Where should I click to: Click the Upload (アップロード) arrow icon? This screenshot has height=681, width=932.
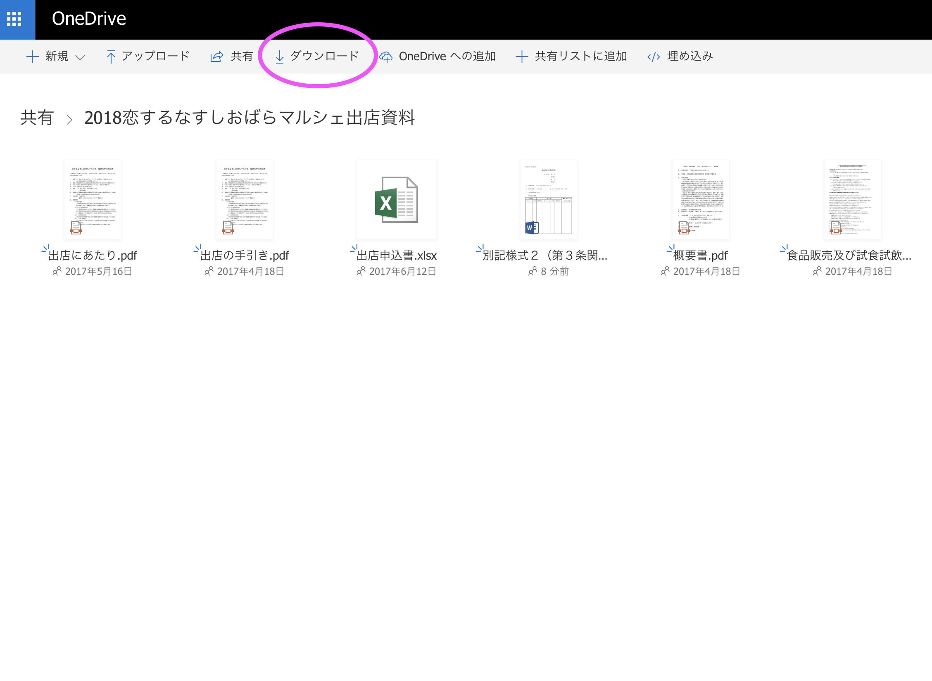click(111, 57)
